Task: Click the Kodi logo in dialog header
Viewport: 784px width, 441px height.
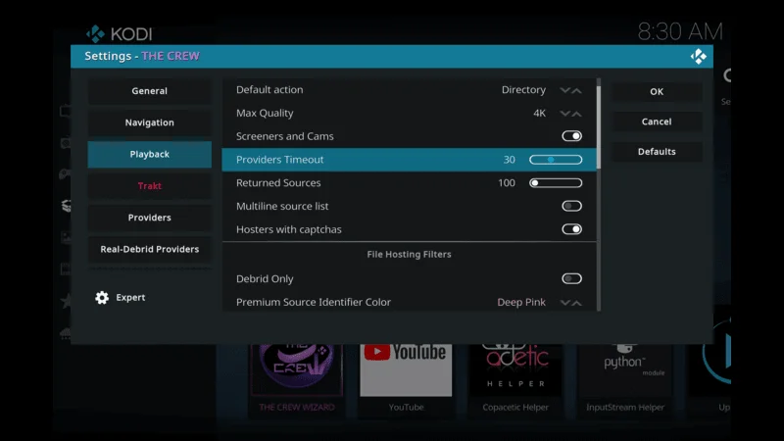Action: [x=698, y=57]
